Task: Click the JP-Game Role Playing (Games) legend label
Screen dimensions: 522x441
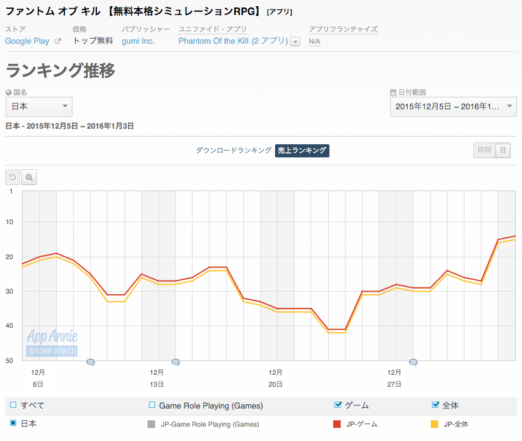Action: [209, 424]
